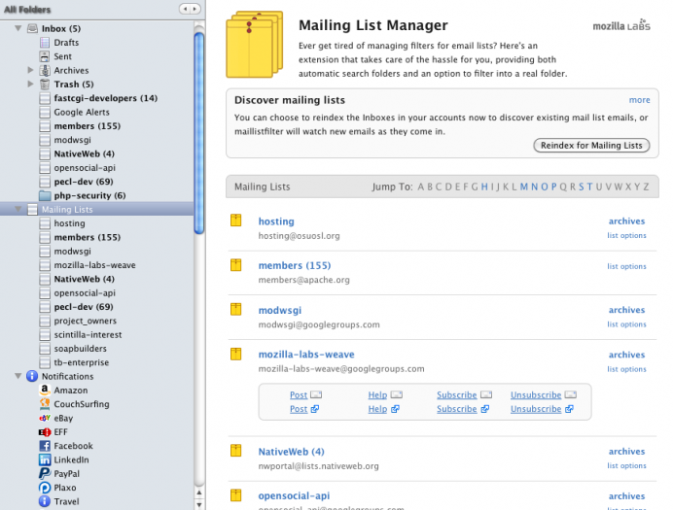
Task: Open list options for modwsgi
Action: click(626, 324)
